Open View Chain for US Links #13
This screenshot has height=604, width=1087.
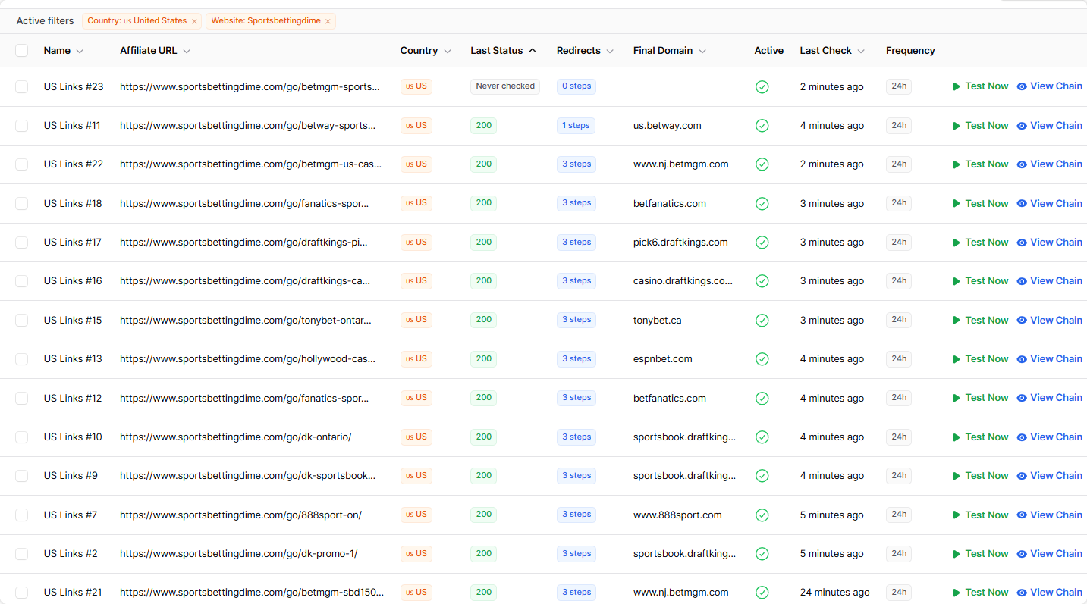[1050, 359]
